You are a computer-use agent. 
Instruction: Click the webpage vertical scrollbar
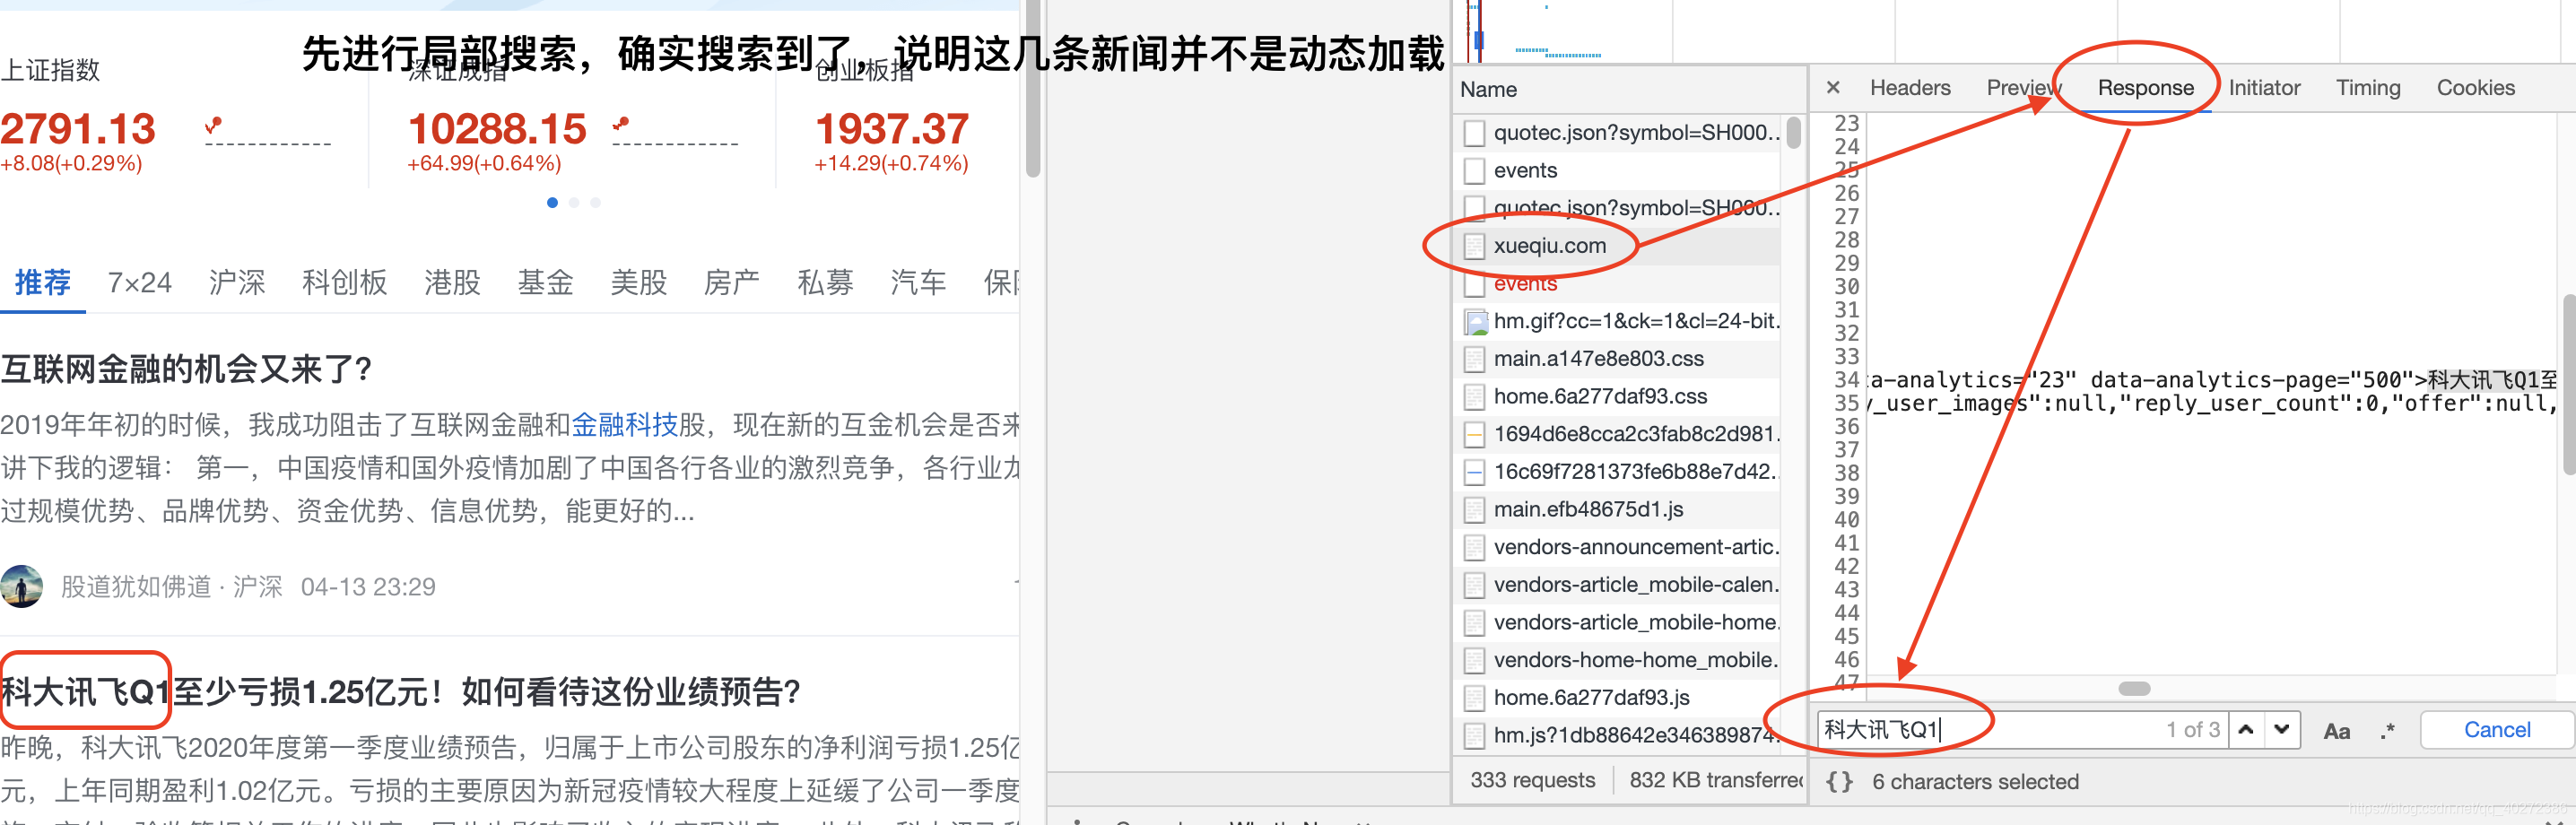pyautogui.click(x=1033, y=90)
